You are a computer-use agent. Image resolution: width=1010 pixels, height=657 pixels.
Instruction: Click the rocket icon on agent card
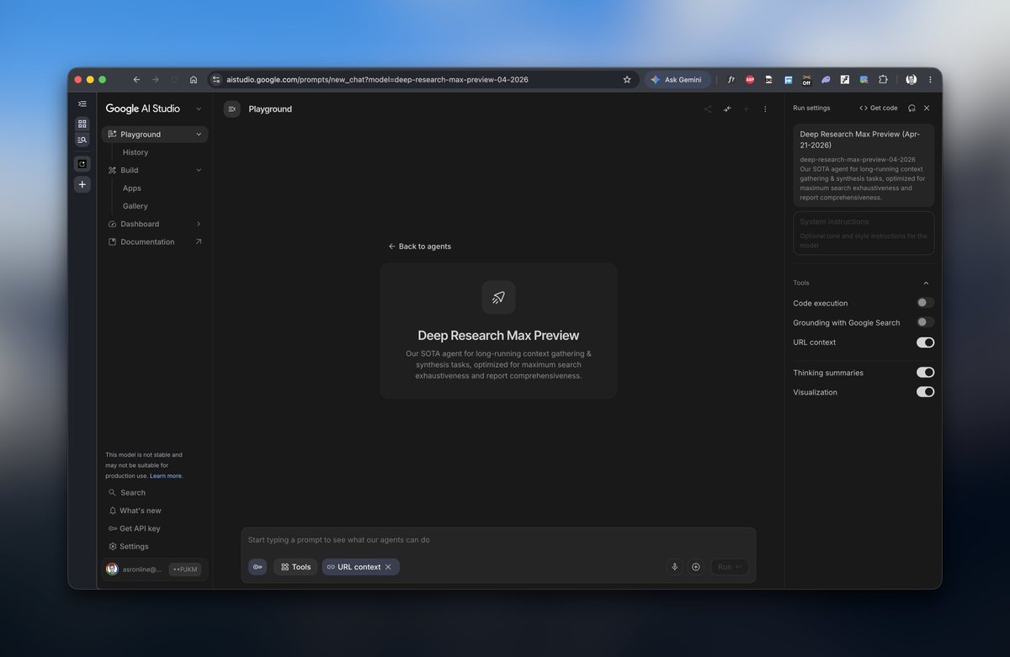point(498,297)
